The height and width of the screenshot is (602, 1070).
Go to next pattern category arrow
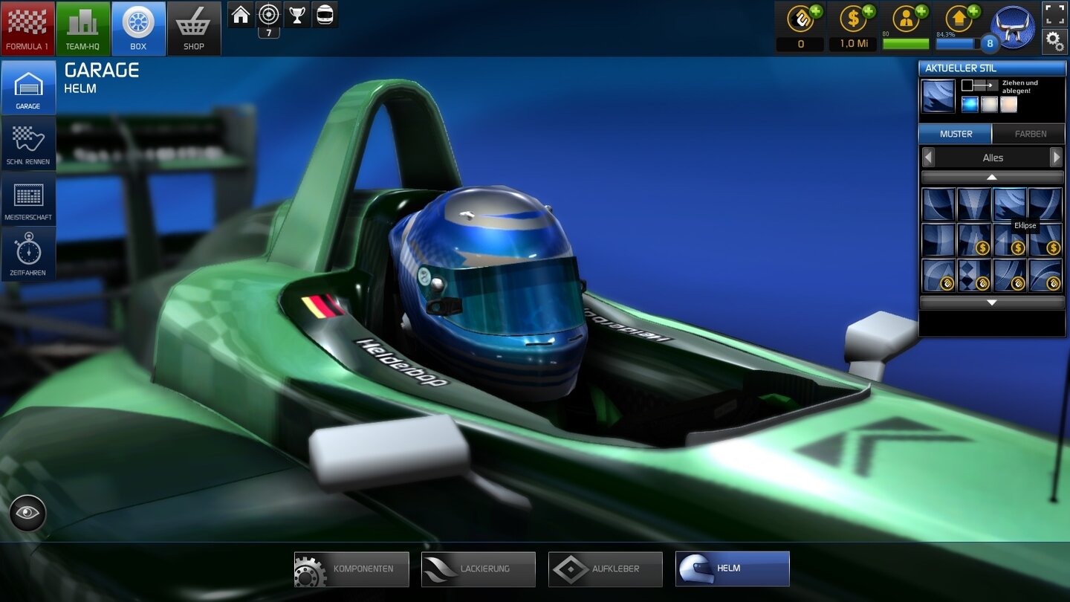(x=1056, y=158)
